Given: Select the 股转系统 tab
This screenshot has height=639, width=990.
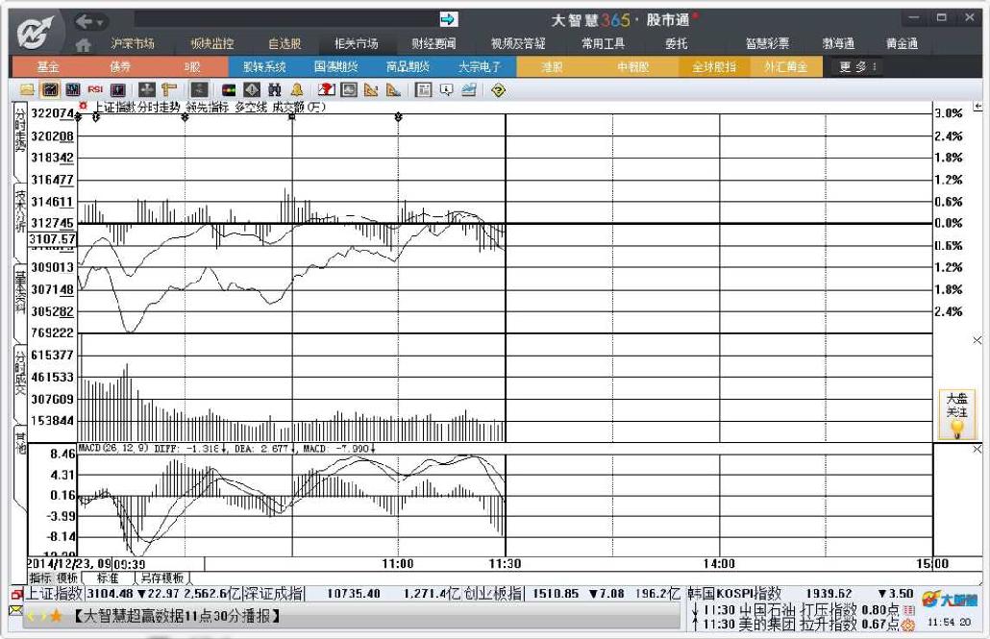Looking at the screenshot, I should 264,67.
